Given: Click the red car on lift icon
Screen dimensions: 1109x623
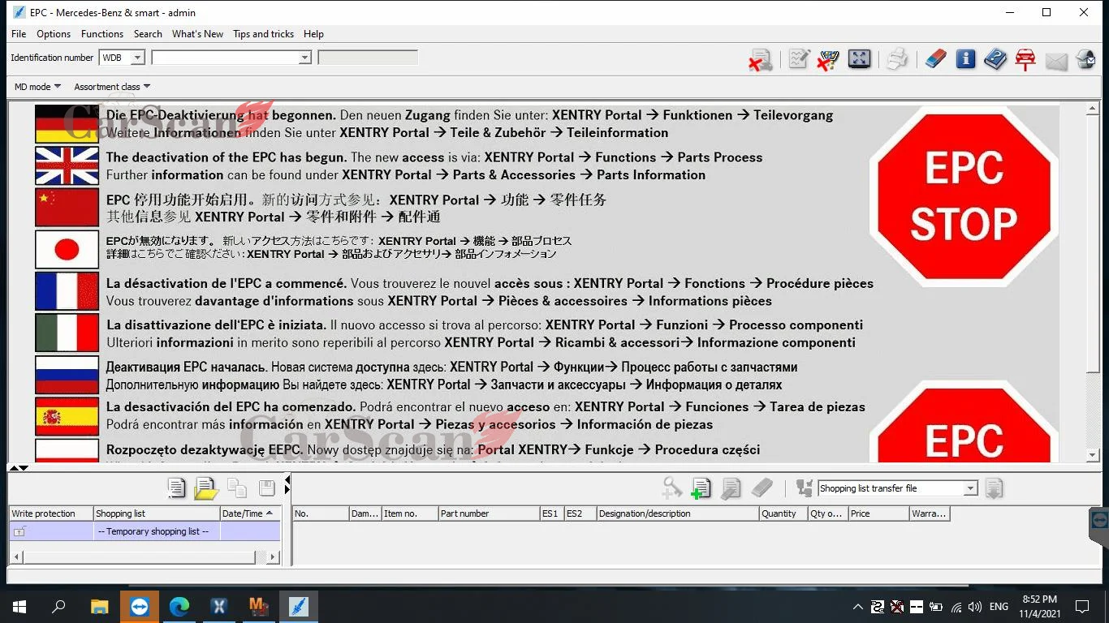Looking at the screenshot, I should coord(1025,59).
